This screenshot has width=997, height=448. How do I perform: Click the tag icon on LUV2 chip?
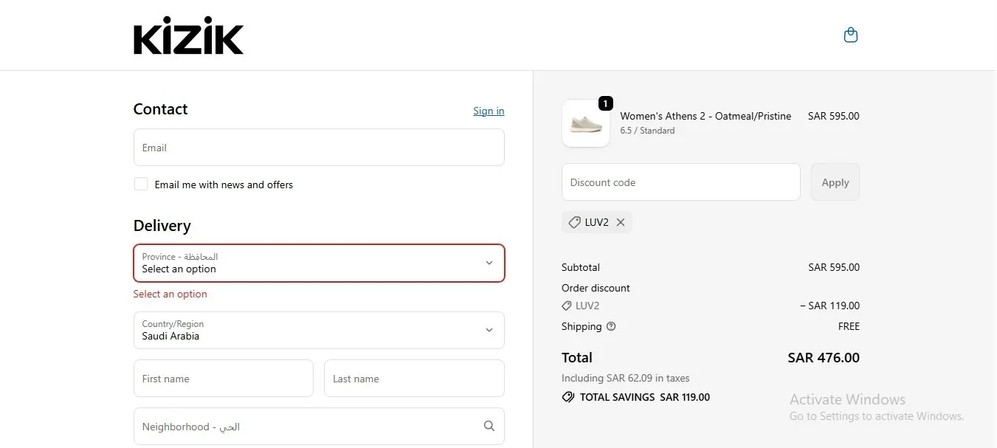click(574, 222)
